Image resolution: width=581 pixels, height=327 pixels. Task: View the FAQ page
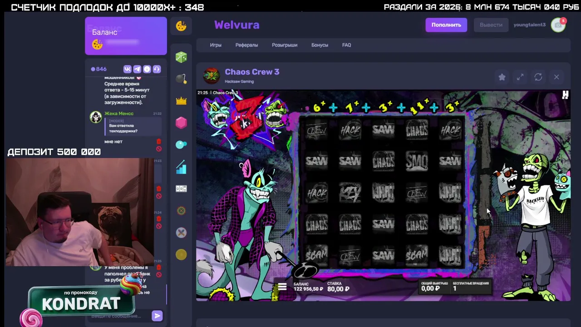(346, 45)
